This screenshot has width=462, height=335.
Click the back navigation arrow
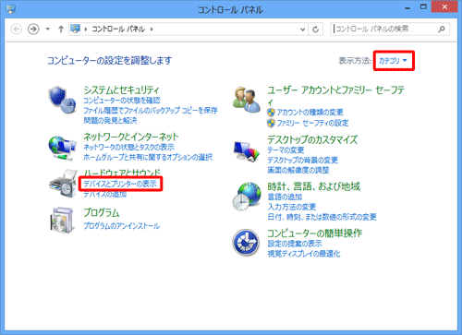click(x=17, y=30)
